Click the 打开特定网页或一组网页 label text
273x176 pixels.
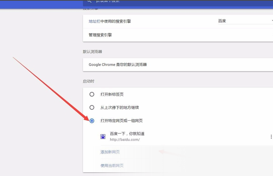point(122,121)
